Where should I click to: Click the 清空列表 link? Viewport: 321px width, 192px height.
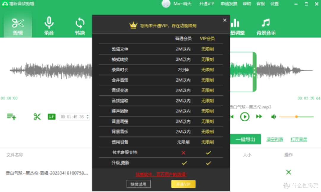pos(275,139)
